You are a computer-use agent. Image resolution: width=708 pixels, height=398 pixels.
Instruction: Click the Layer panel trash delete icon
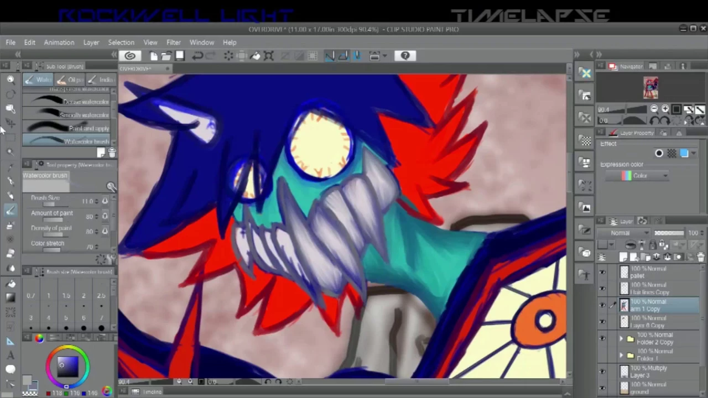point(701,257)
